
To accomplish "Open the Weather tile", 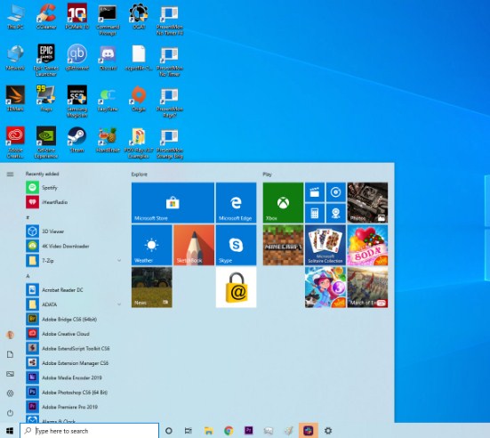I will [151, 245].
